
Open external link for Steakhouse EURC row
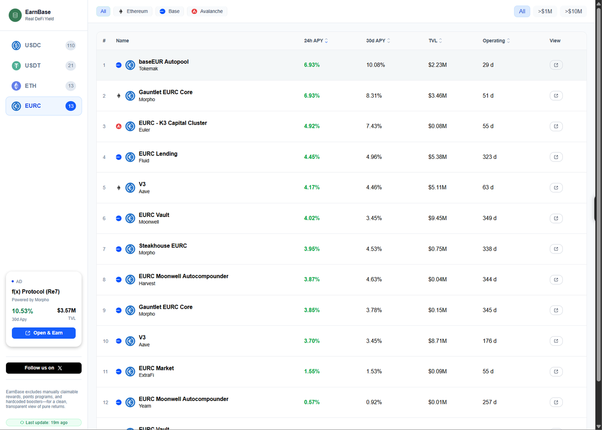(x=556, y=249)
